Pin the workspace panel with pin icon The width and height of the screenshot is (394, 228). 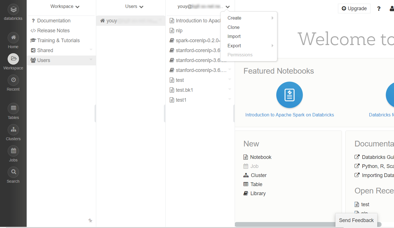click(90, 220)
